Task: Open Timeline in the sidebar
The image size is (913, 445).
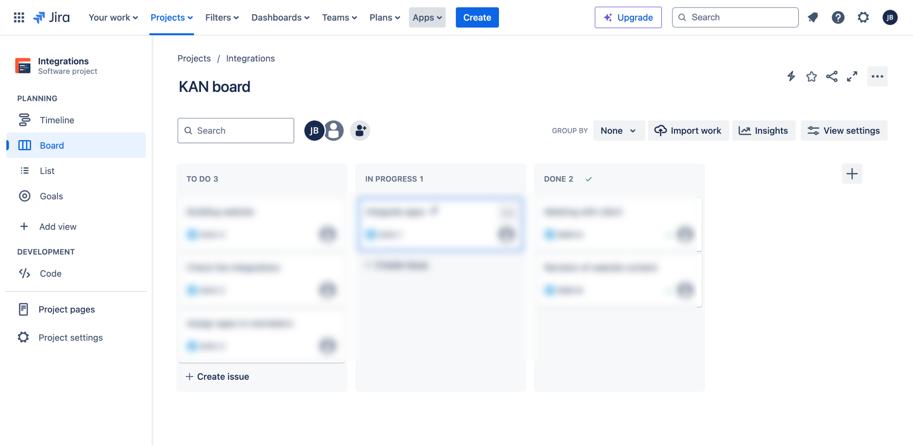Action: pyautogui.click(x=57, y=120)
